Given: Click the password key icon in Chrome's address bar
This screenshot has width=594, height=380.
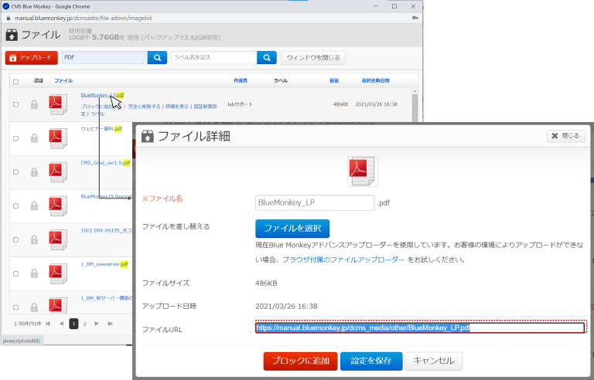Looking at the screenshot, I should tap(415, 18).
